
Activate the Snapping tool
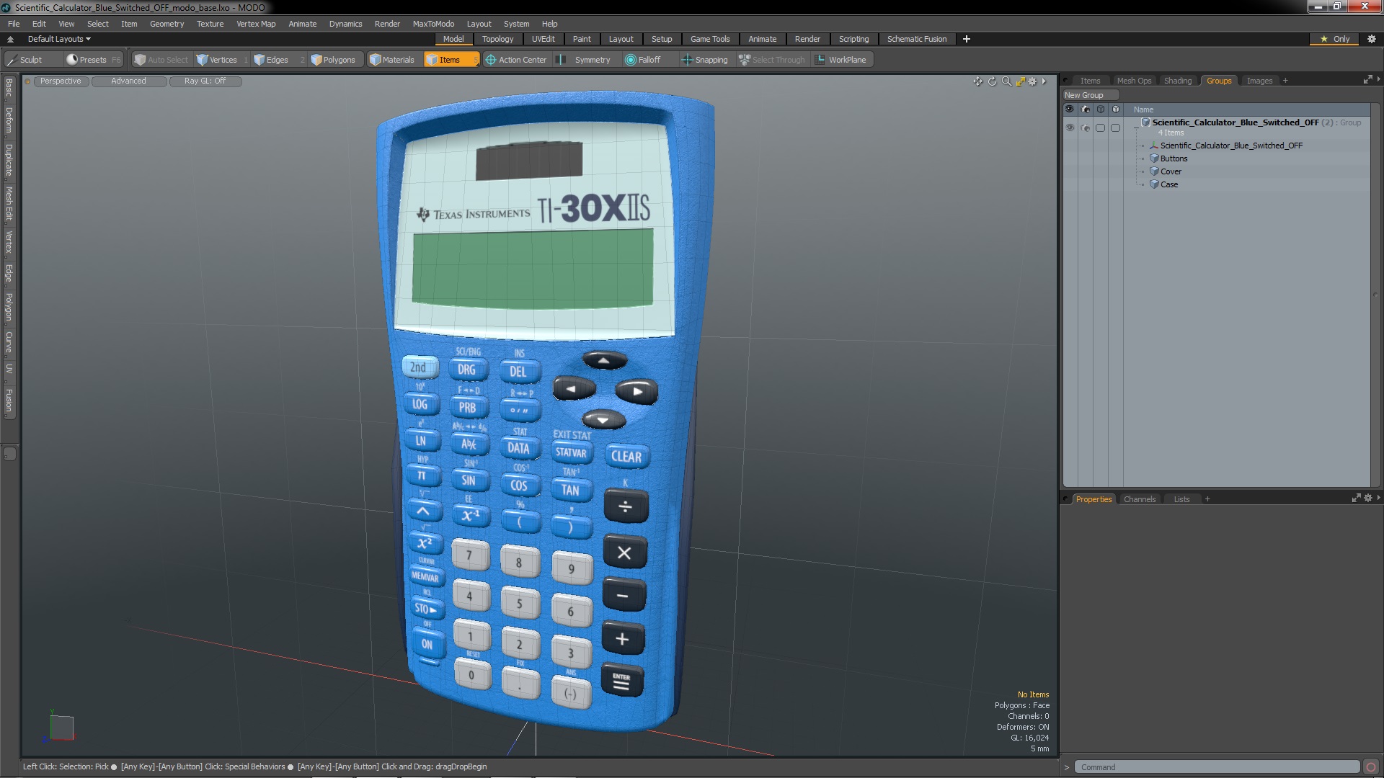click(704, 60)
